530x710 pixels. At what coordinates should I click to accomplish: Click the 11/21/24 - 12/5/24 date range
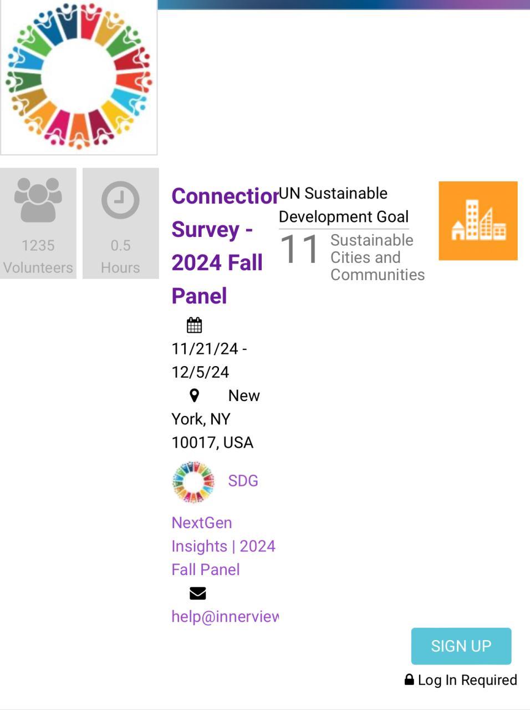[209, 360]
